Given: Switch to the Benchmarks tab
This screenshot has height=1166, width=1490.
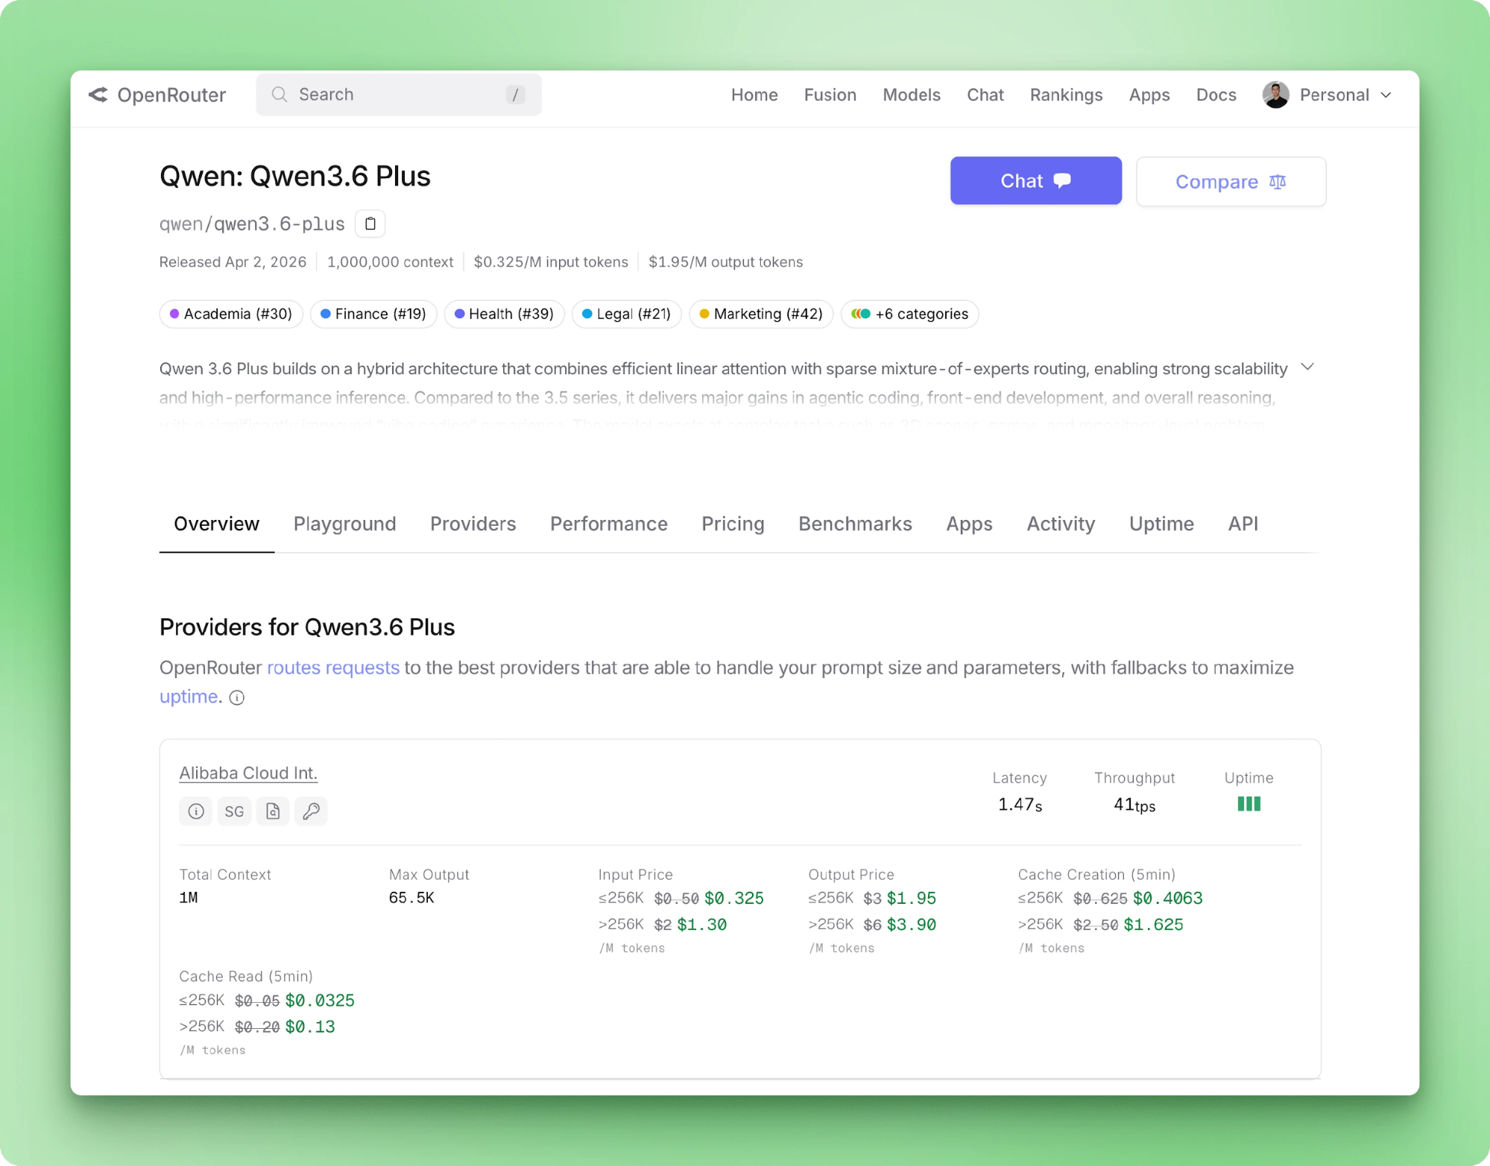Looking at the screenshot, I should (x=855, y=524).
